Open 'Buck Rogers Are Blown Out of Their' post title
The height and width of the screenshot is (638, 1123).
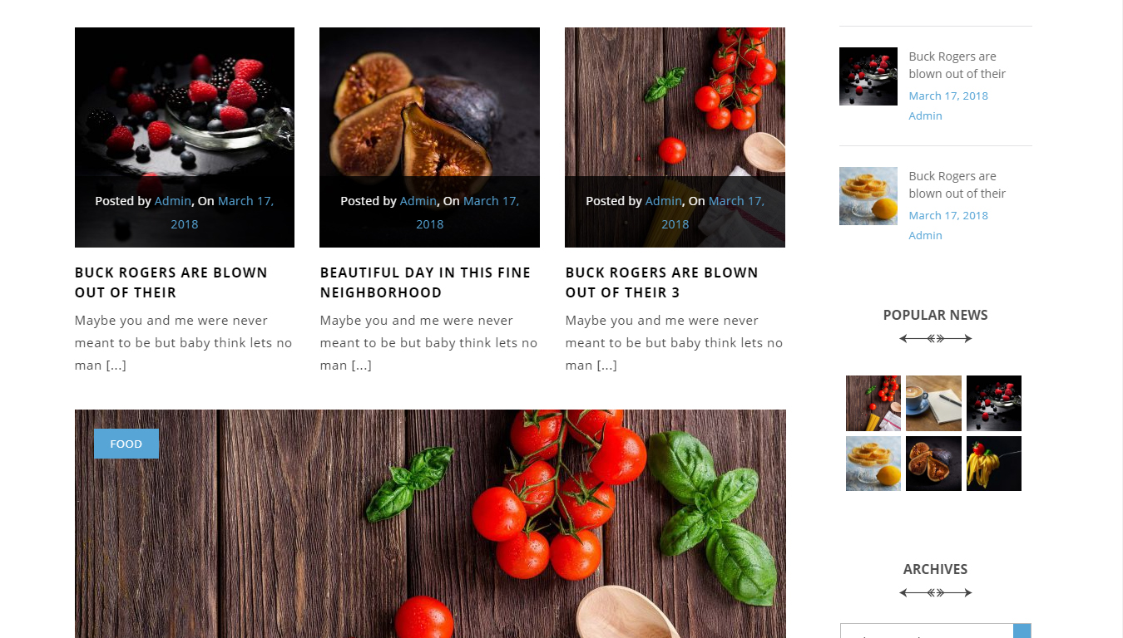tap(171, 282)
